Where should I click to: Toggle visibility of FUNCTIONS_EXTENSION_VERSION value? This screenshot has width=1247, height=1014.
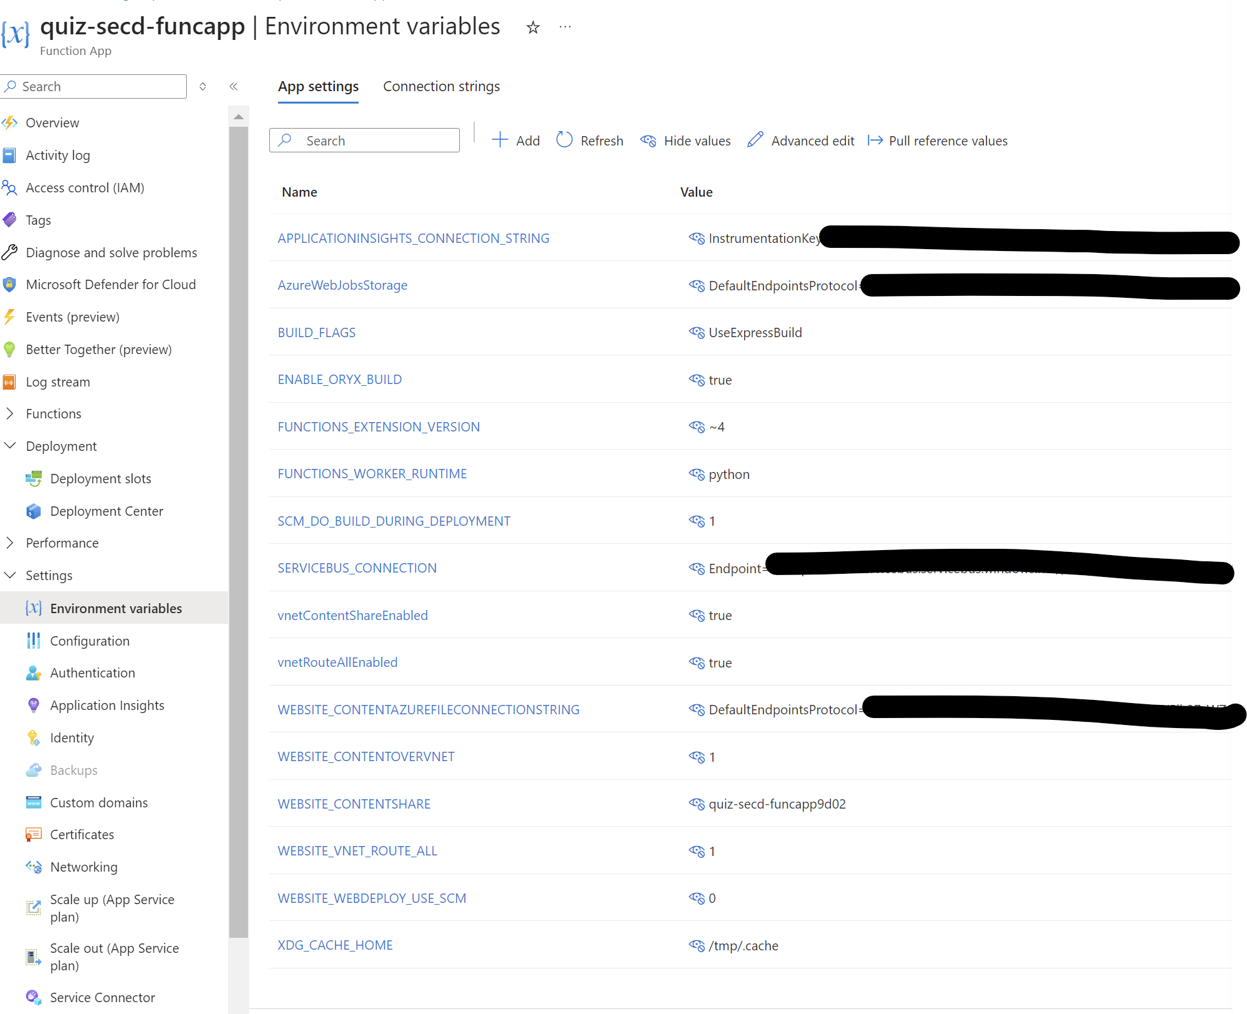[x=697, y=426]
